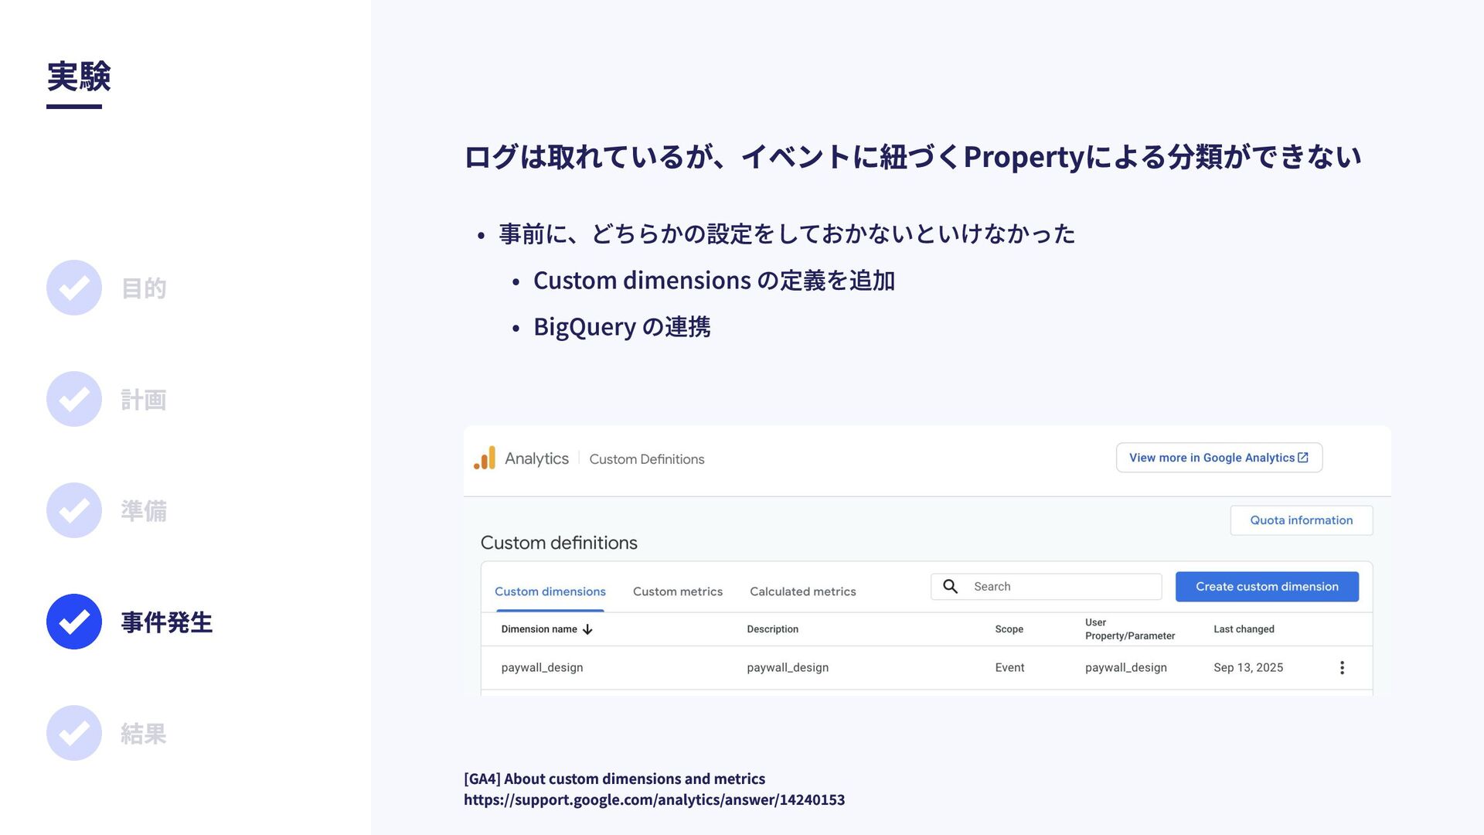Click the search magnifier icon
The image size is (1484, 835).
pyautogui.click(x=951, y=587)
